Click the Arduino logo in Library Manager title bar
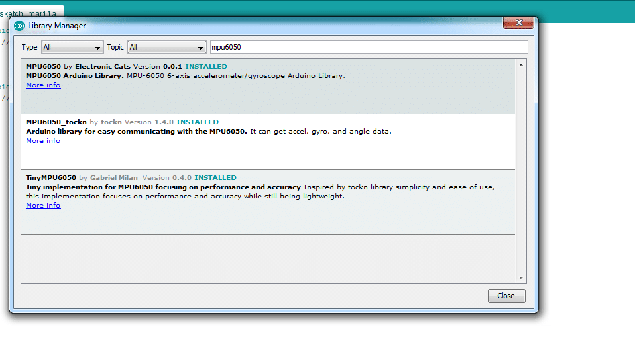 pyautogui.click(x=19, y=26)
